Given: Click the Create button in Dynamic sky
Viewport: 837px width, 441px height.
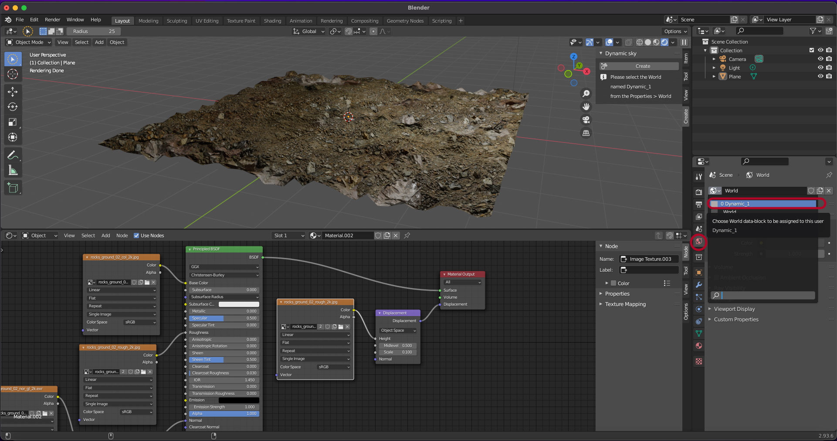Looking at the screenshot, I should pos(642,66).
